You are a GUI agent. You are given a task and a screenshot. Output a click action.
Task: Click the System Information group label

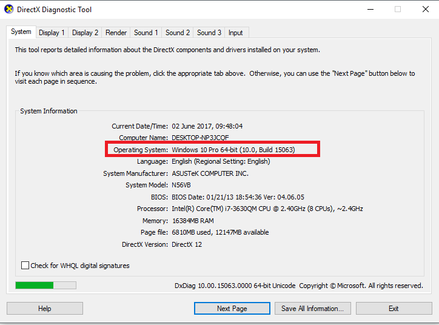point(49,111)
